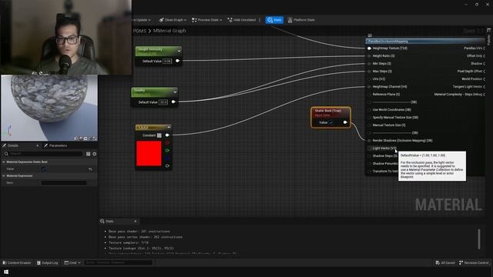493x277 pixels.
Task: Click the Clean Graph toolbar button
Action: (173, 20)
